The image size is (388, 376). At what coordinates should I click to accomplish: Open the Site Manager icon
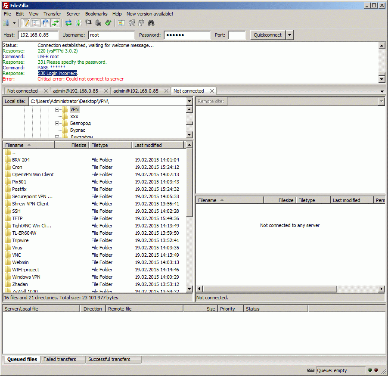tap(6, 23)
